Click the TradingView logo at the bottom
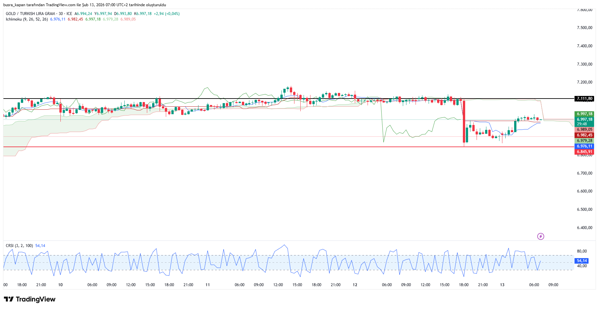The width and height of the screenshot is (599, 309). [x=30, y=299]
